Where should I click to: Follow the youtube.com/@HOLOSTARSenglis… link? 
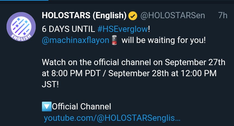(x=112, y=118)
